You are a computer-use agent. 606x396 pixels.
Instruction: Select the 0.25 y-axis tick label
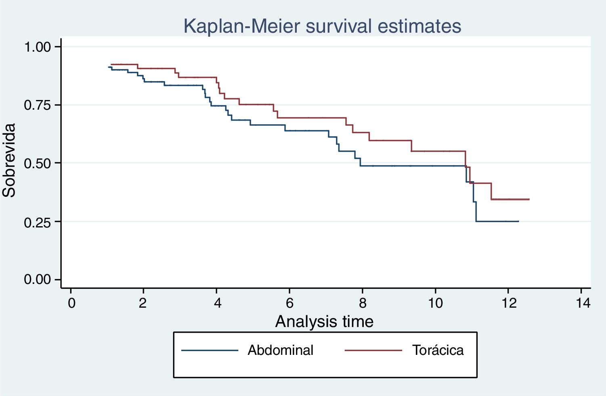click(38, 222)
